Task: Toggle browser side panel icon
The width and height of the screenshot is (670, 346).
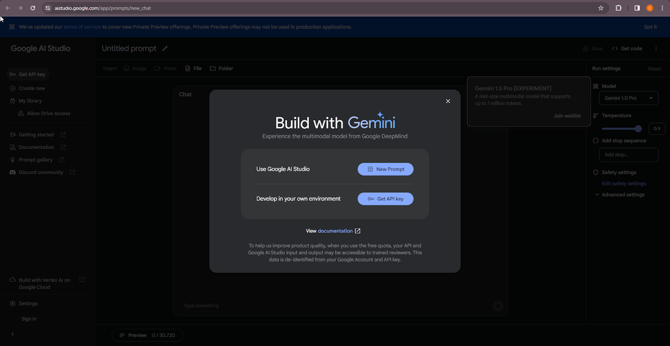Action: (x=637, y=8)
